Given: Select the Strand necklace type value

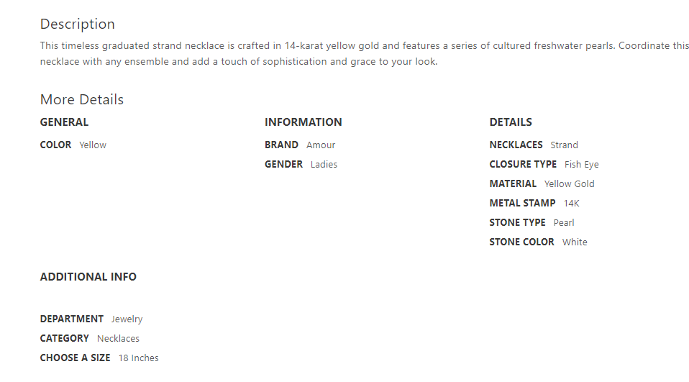Looking at the screenshot, I should [x=564, y=145].
